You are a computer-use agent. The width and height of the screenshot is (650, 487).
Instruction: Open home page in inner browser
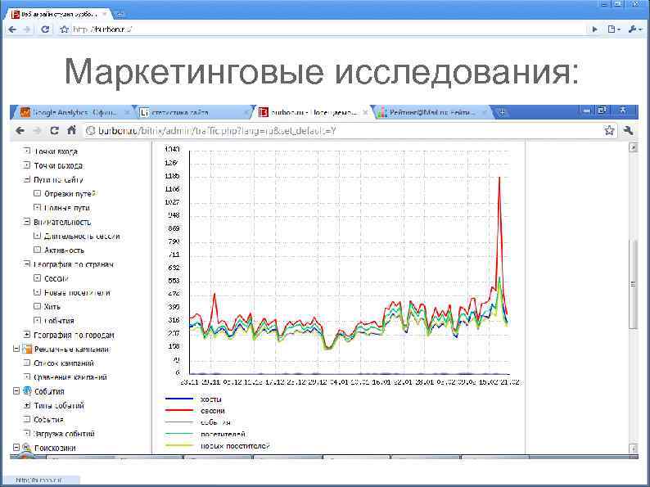[71, 130]
